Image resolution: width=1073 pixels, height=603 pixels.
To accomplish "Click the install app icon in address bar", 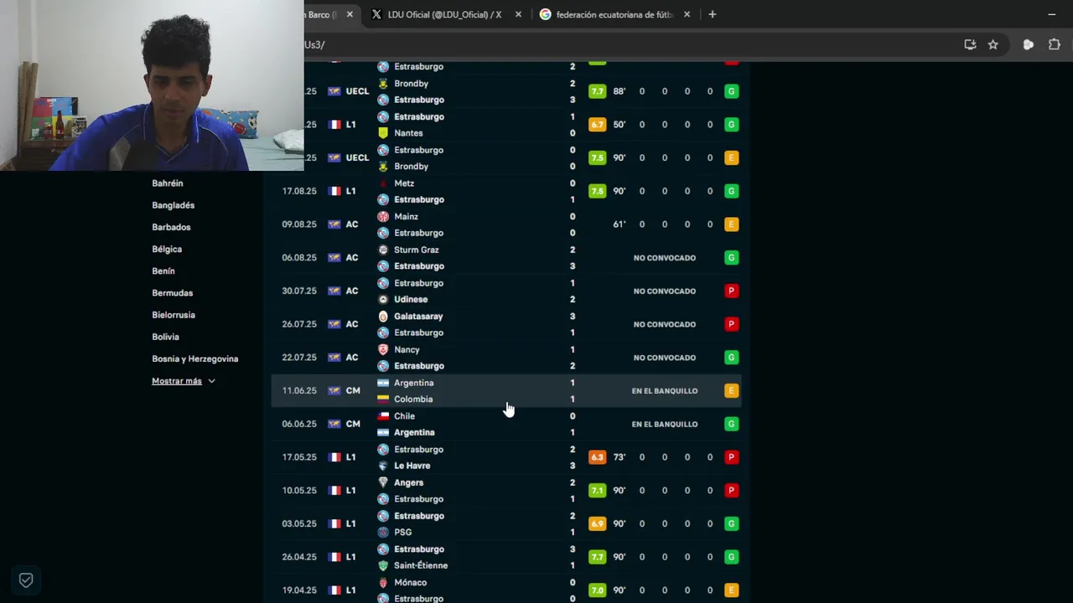I will [x=970, y=44].
